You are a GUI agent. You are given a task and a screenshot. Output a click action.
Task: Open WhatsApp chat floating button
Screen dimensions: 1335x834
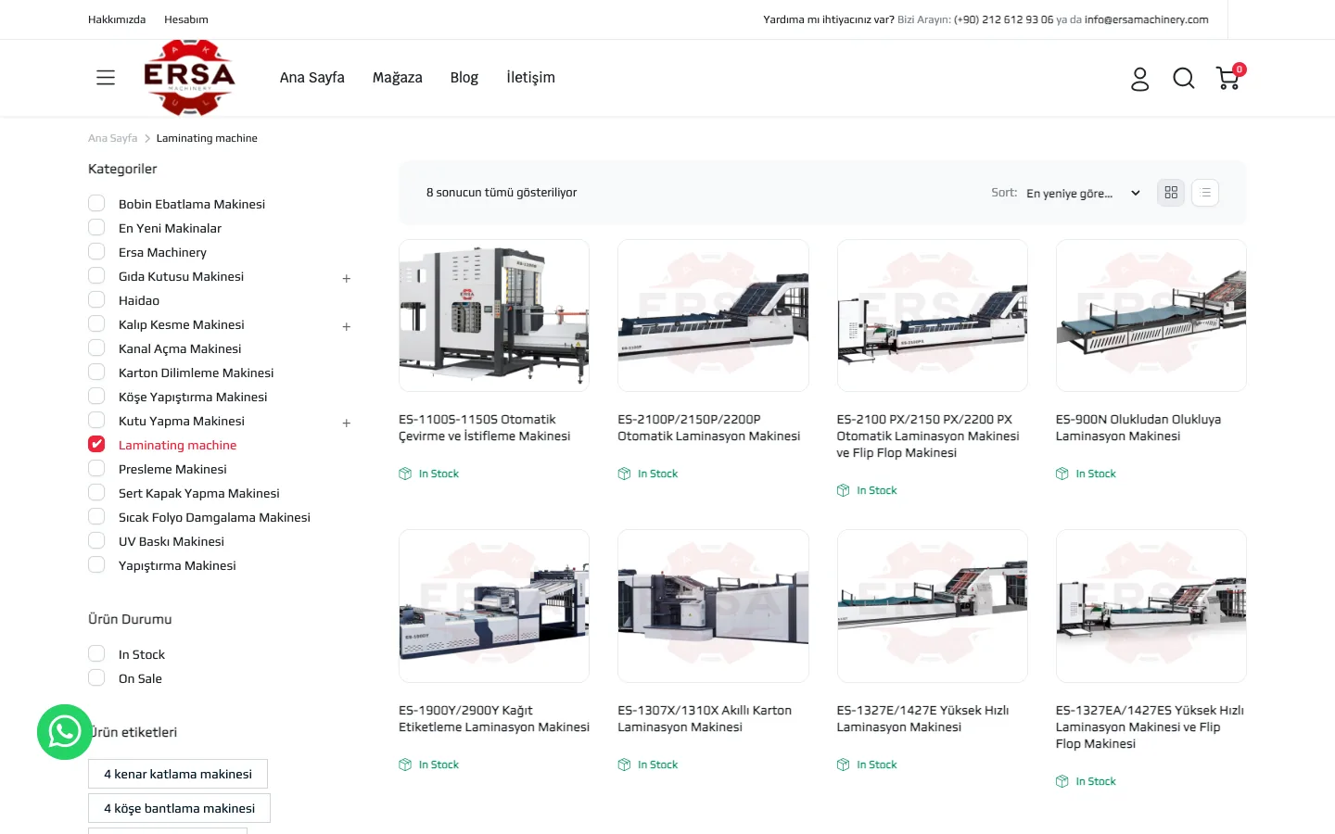click(x=65, y=732)
